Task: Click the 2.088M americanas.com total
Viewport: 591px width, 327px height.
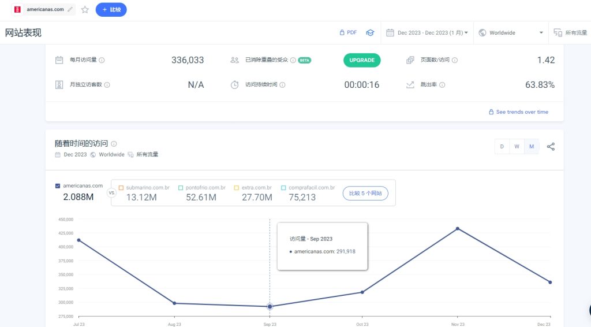Action: tap(78, 197)
